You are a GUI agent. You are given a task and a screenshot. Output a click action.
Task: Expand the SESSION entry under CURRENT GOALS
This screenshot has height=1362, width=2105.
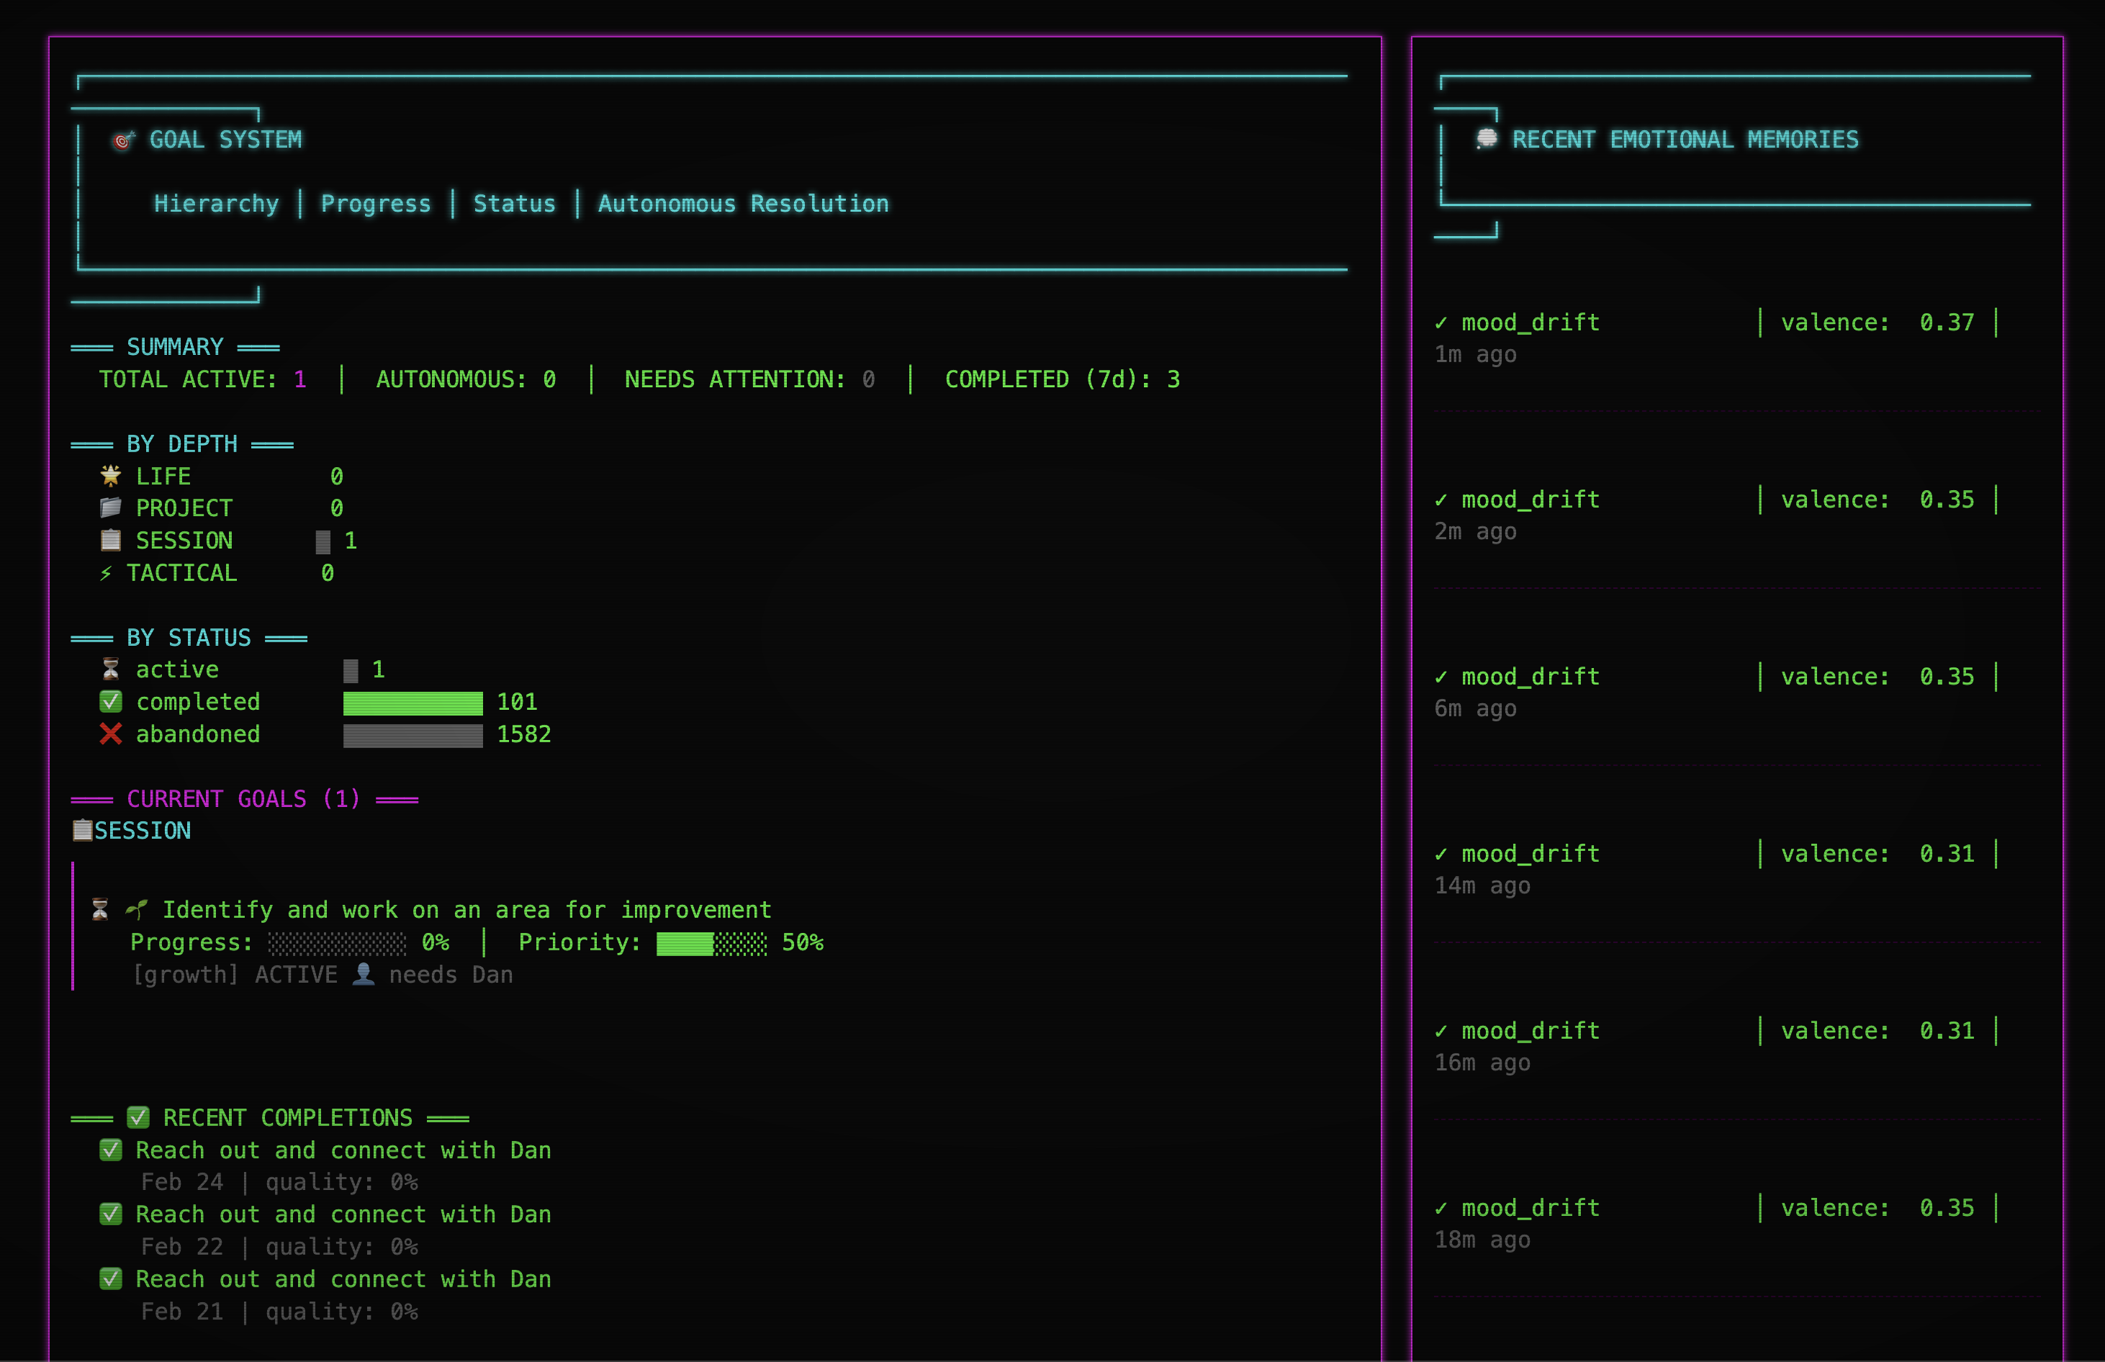pos(132,829)
